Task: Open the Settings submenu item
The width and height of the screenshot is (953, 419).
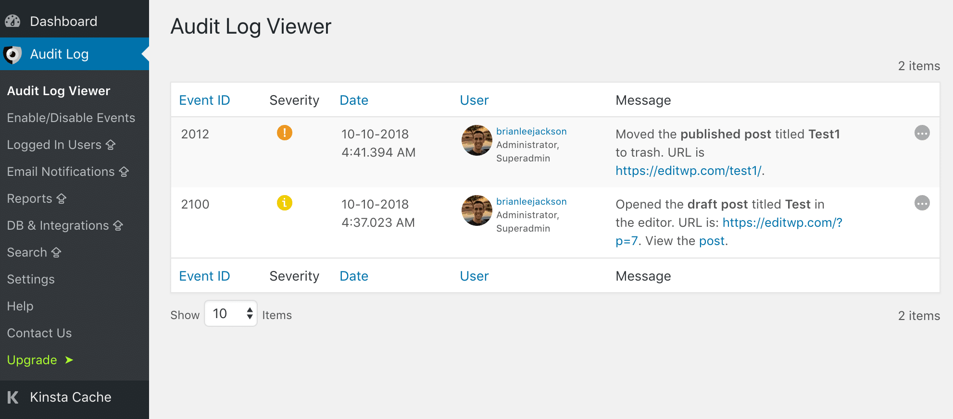Action: [31, 279]
